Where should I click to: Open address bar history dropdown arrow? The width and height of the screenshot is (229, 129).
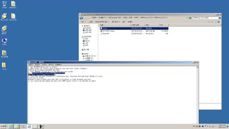tap(187, 18)
